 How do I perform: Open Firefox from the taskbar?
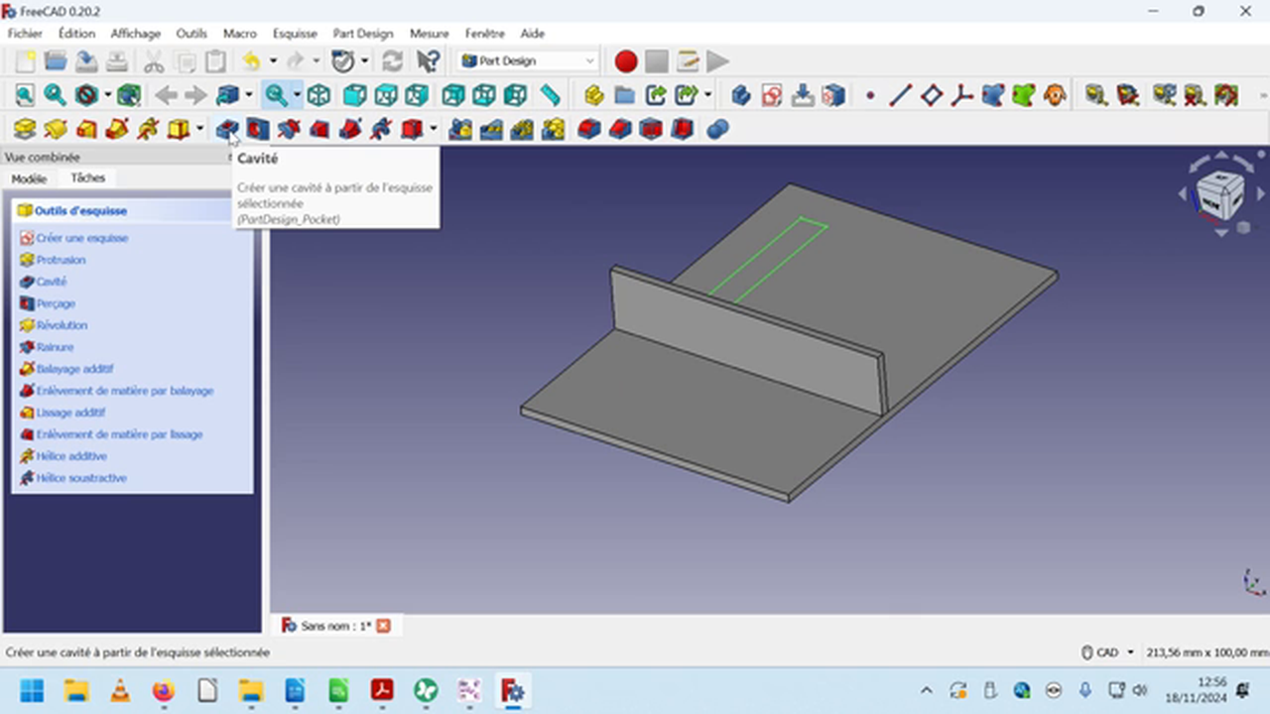coord(163,689)
